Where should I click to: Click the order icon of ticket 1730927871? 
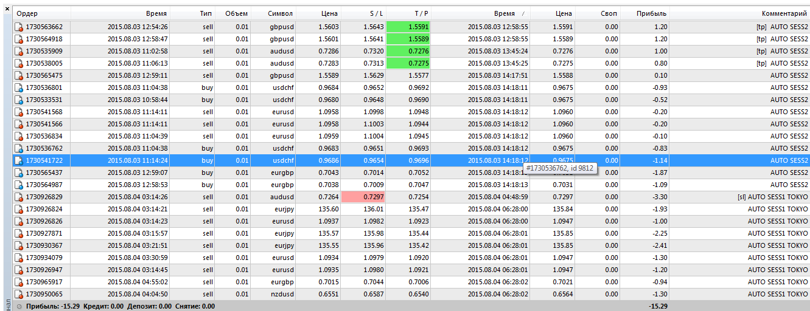[x=19, y=233]
